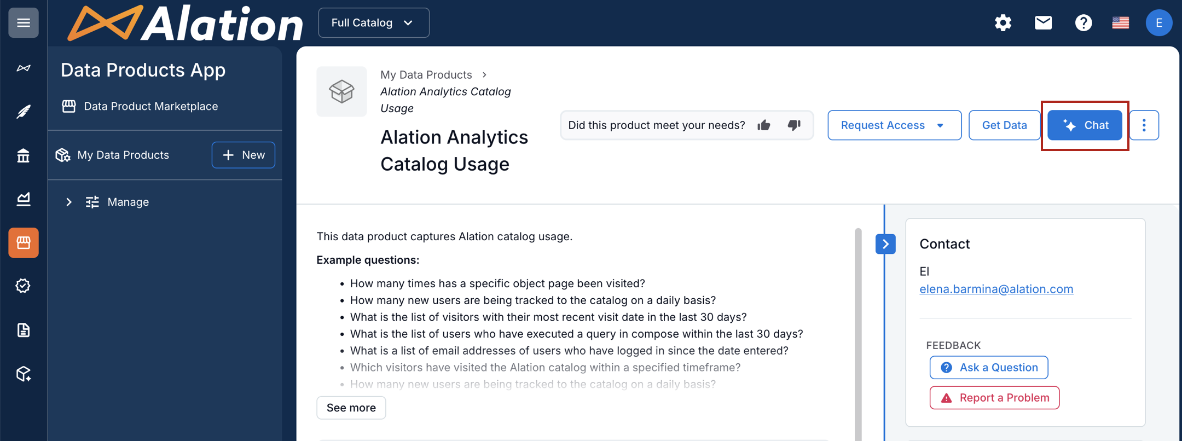Click the Chat button
This screenshot has width=1182, height=441.
pyautogui.click(x=1085, y=125)
